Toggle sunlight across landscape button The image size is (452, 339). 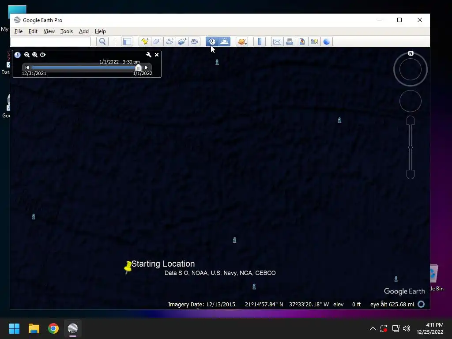(x=224, y=41)
